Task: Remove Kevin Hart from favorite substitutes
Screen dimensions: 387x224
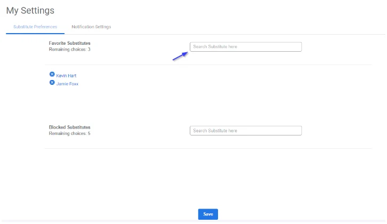Action: tap(52, 75)
